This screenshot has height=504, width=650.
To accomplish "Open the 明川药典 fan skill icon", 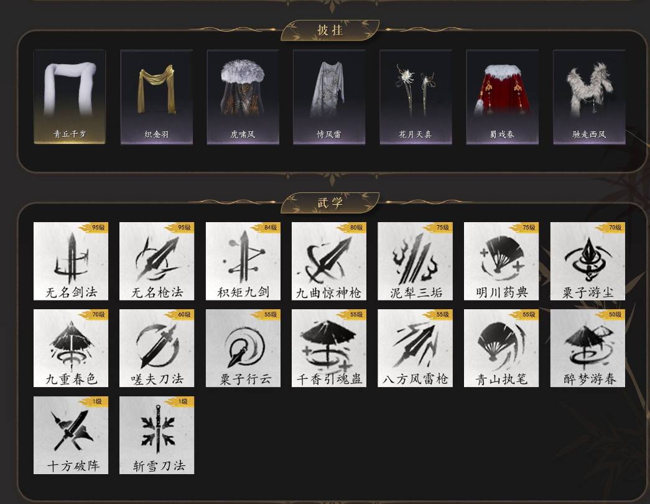I will [x=501, y=261].
